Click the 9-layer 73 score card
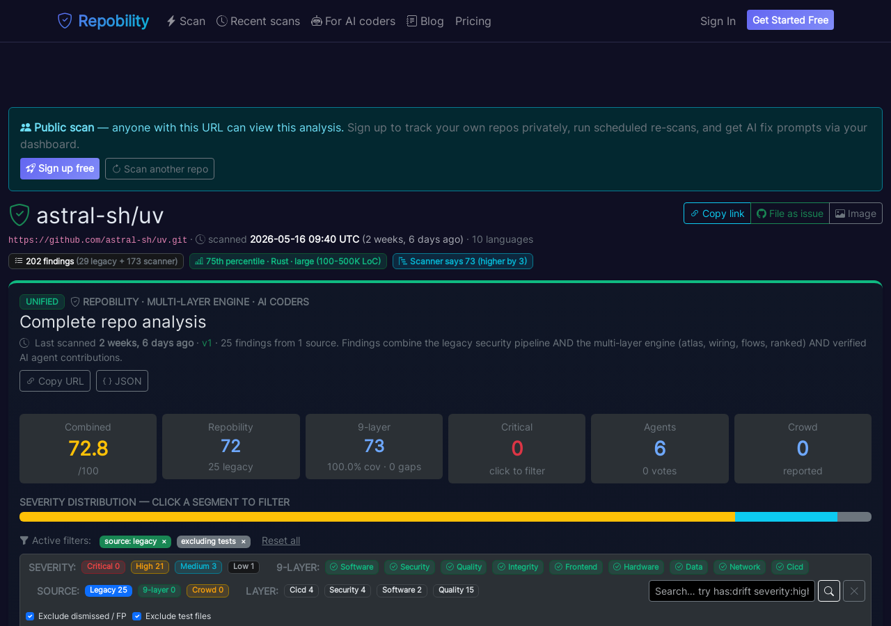Viewport: 891px width, 626px height. point(374,447)
